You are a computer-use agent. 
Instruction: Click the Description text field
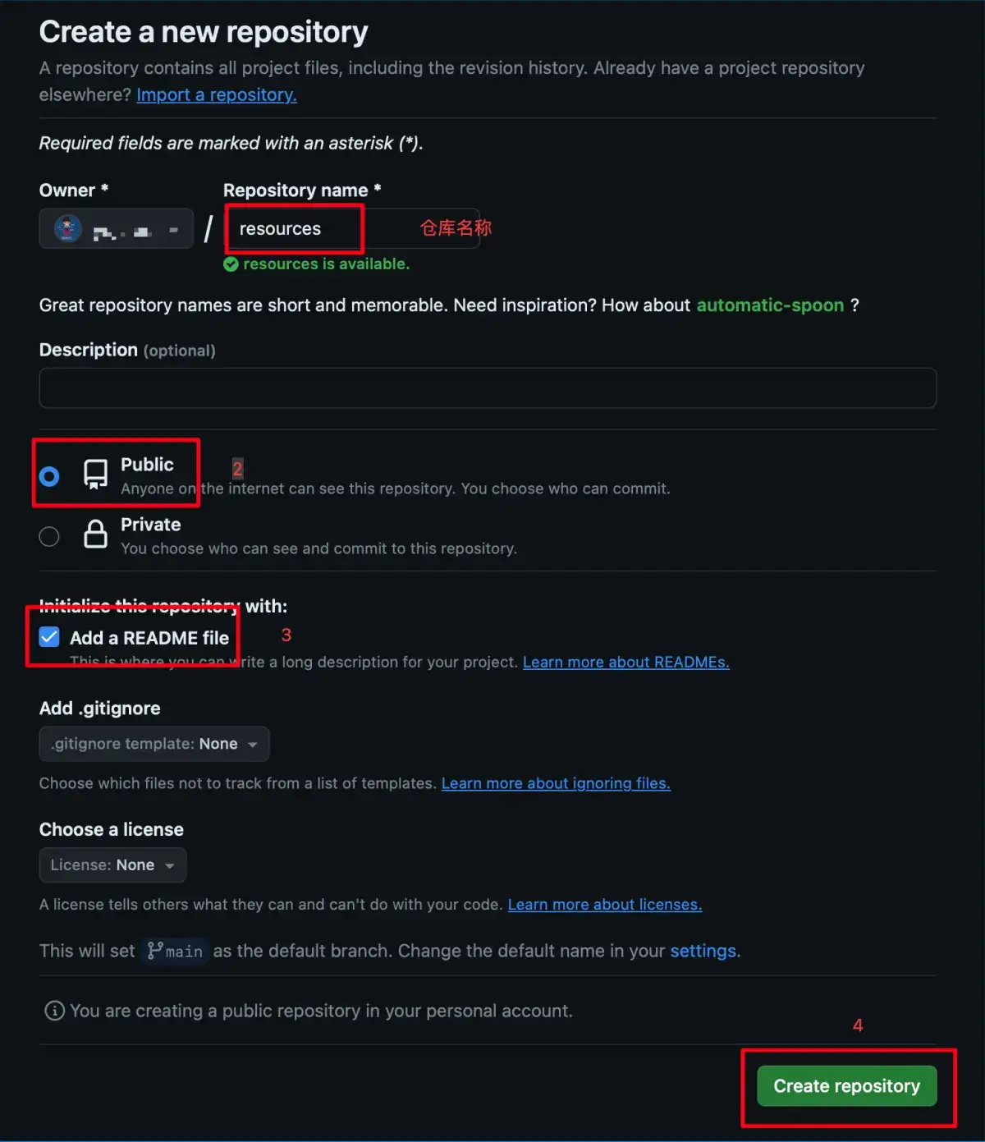pos(486,388)
